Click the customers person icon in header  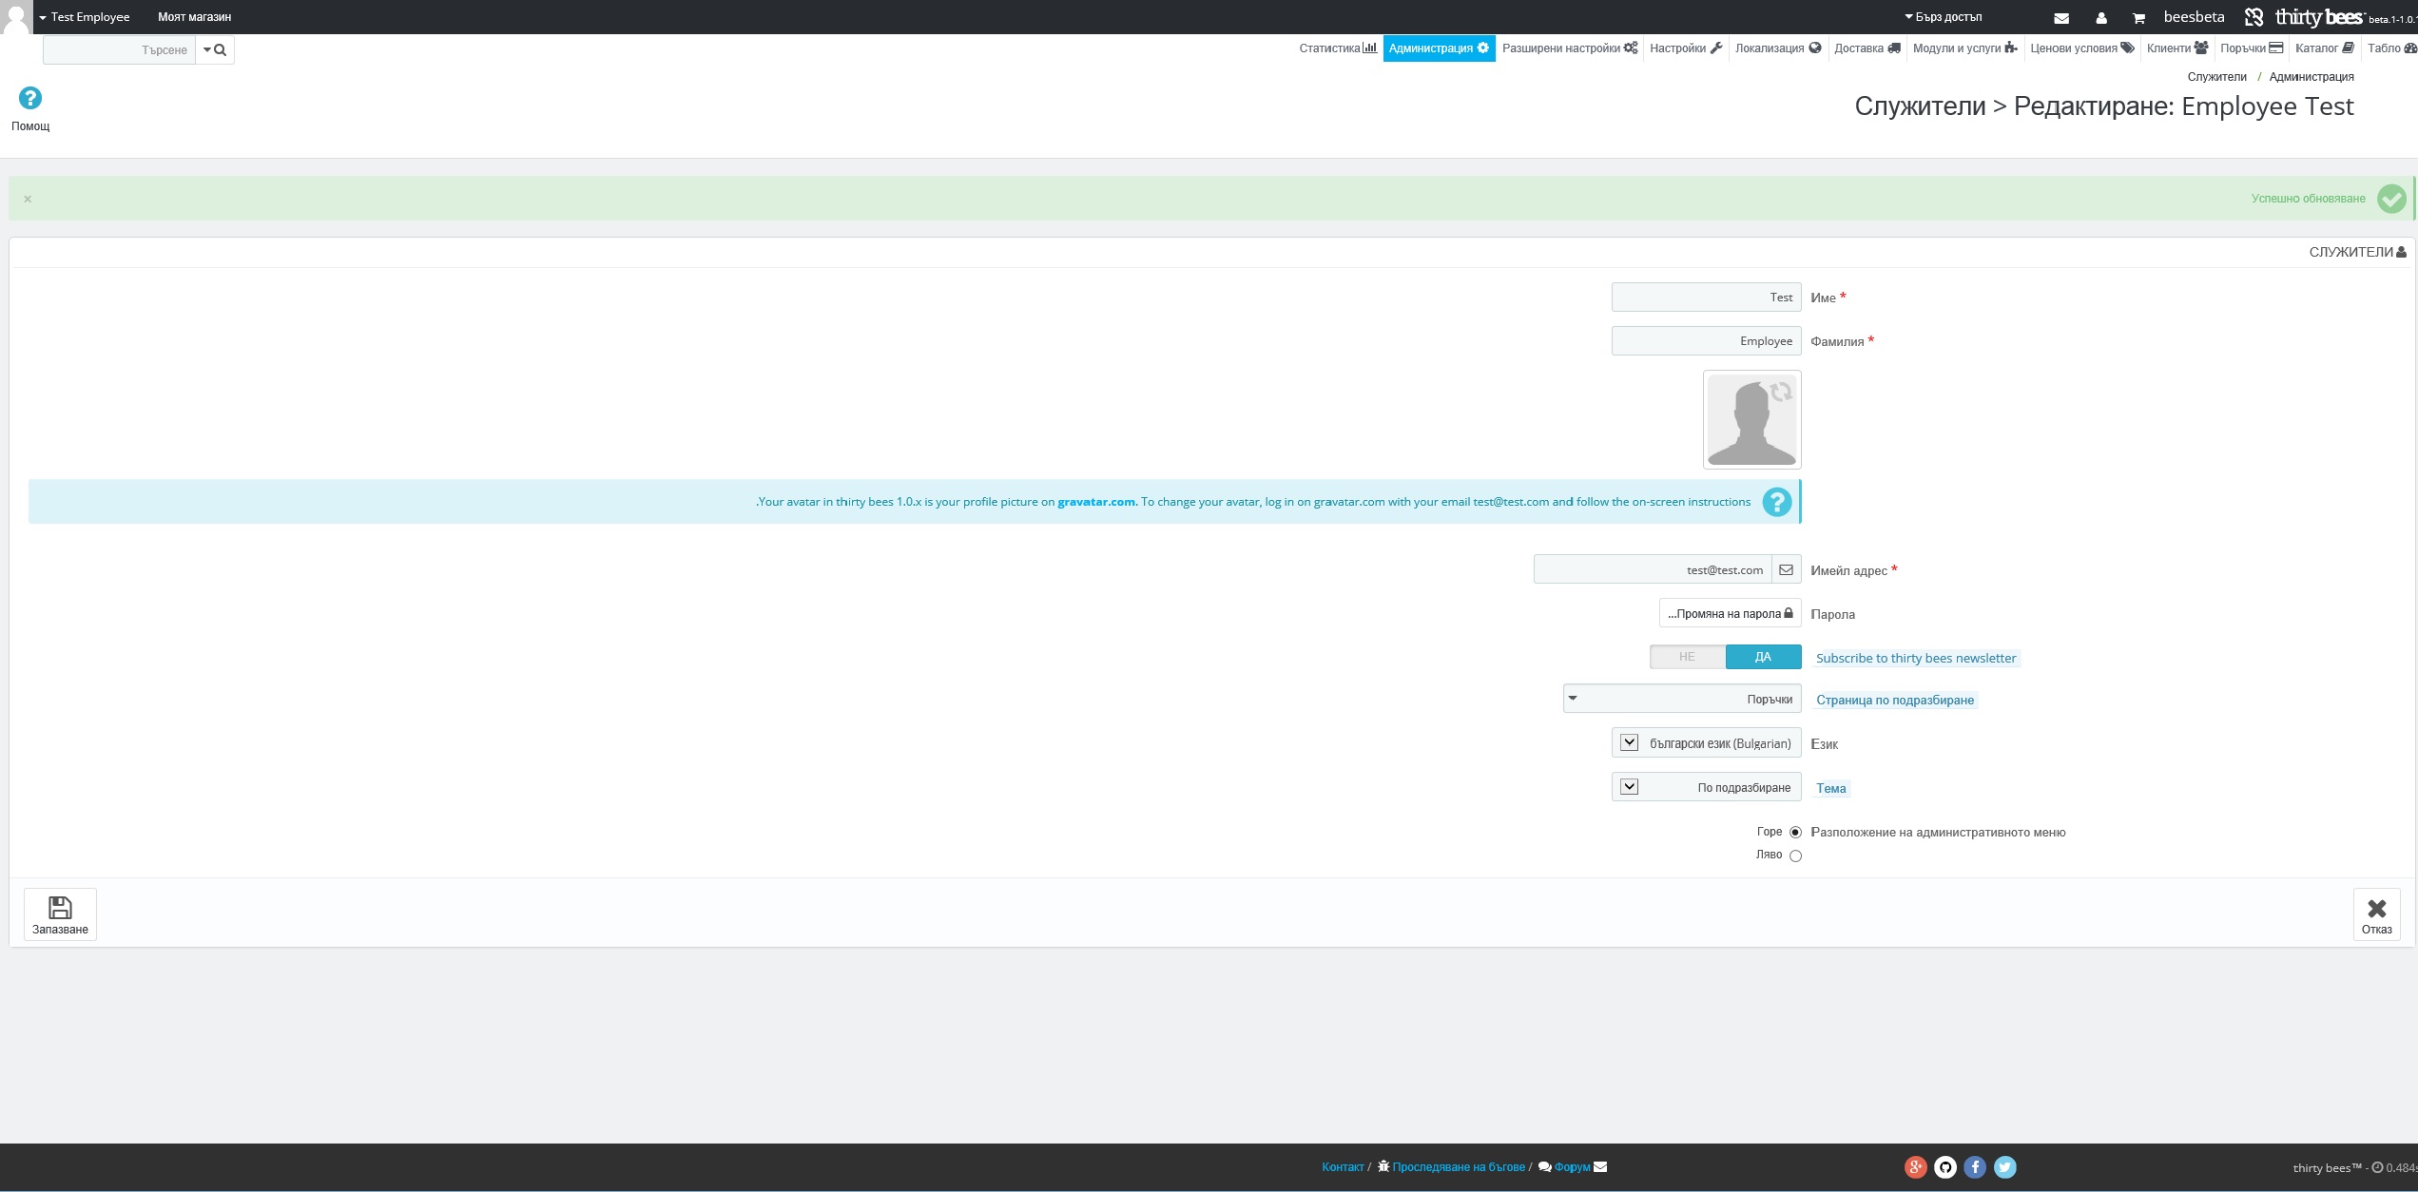(2101, 18)
